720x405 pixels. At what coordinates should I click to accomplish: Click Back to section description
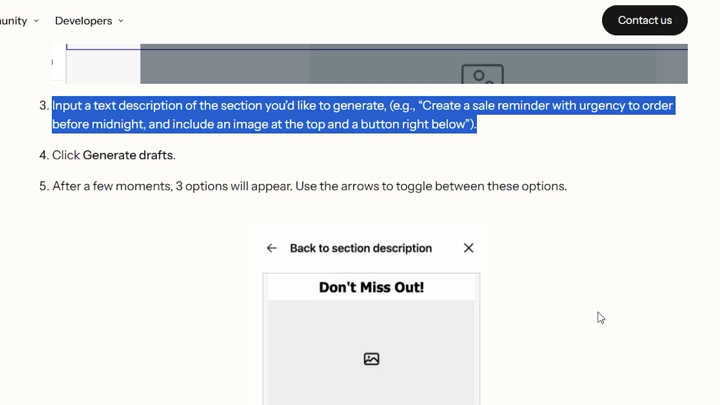tap(360, 248)
